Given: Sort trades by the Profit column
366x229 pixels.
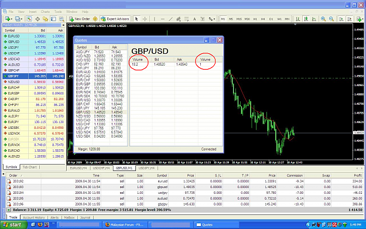Looking at the screenshot, I should pos(348,175).
